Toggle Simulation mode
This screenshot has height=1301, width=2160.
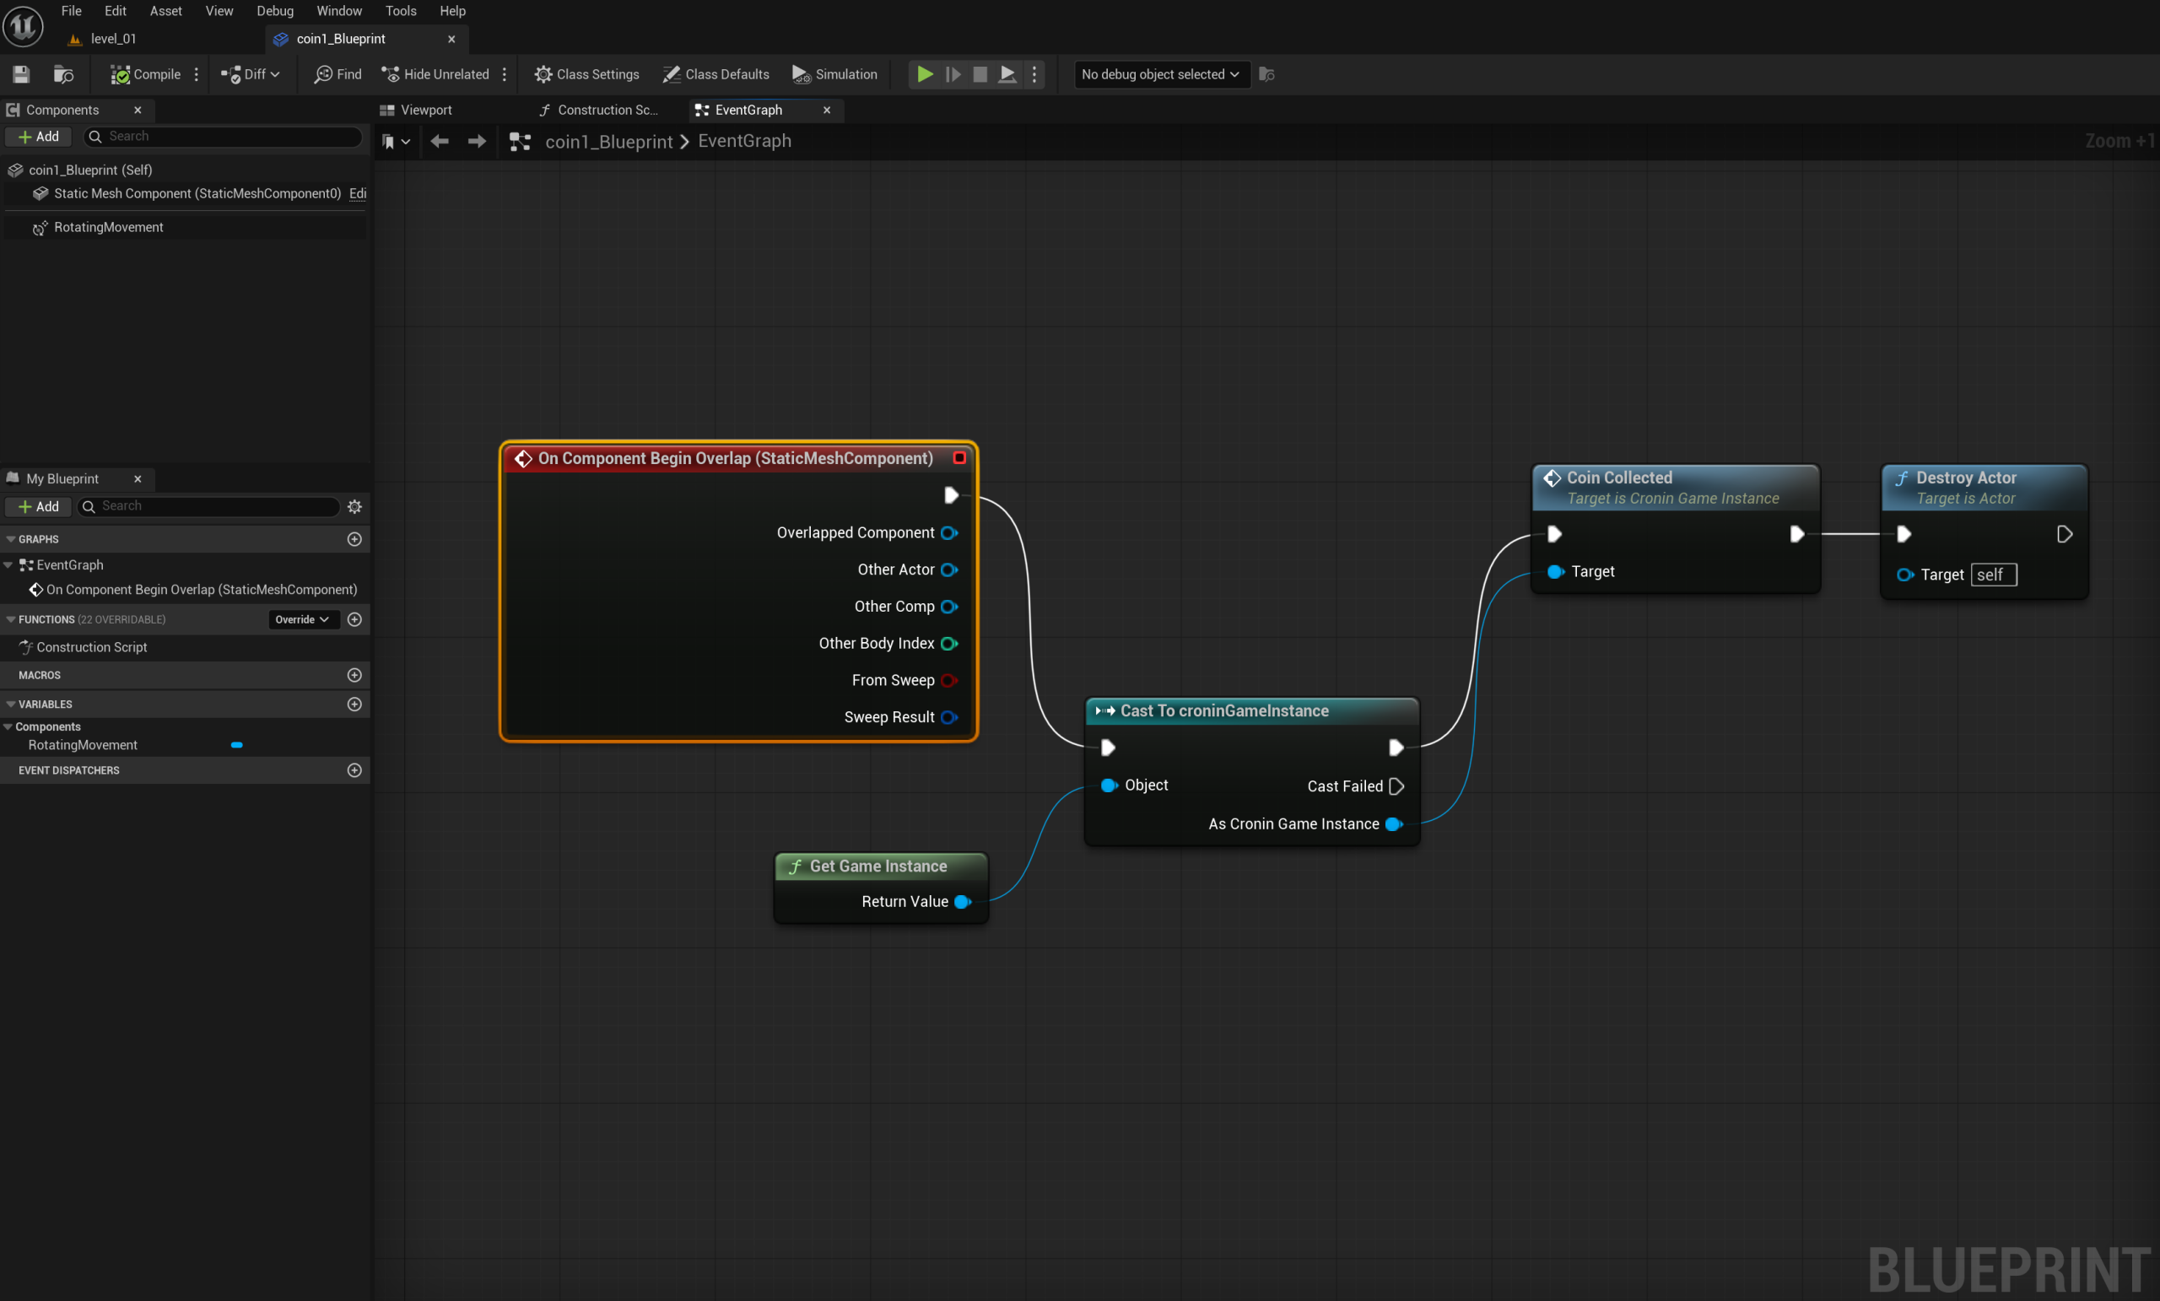[x=834, y=74]
